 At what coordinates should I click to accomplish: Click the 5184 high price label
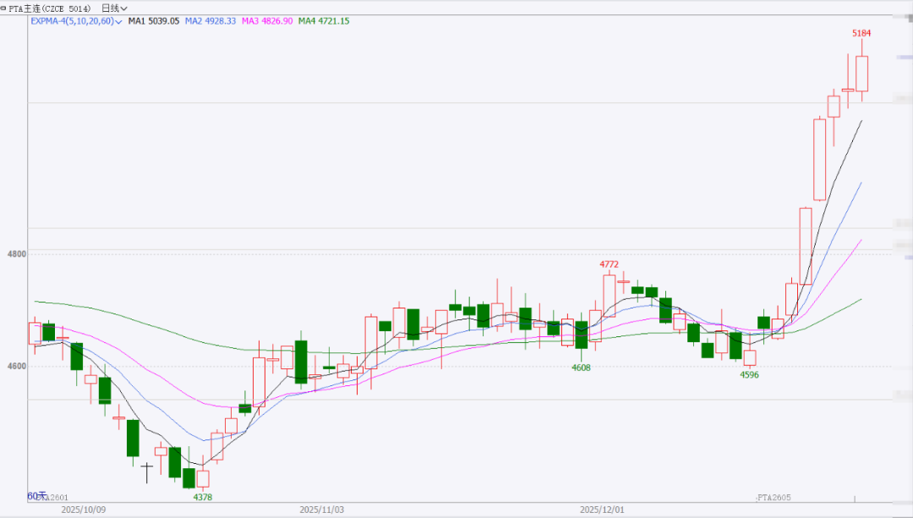click(861, 33)
